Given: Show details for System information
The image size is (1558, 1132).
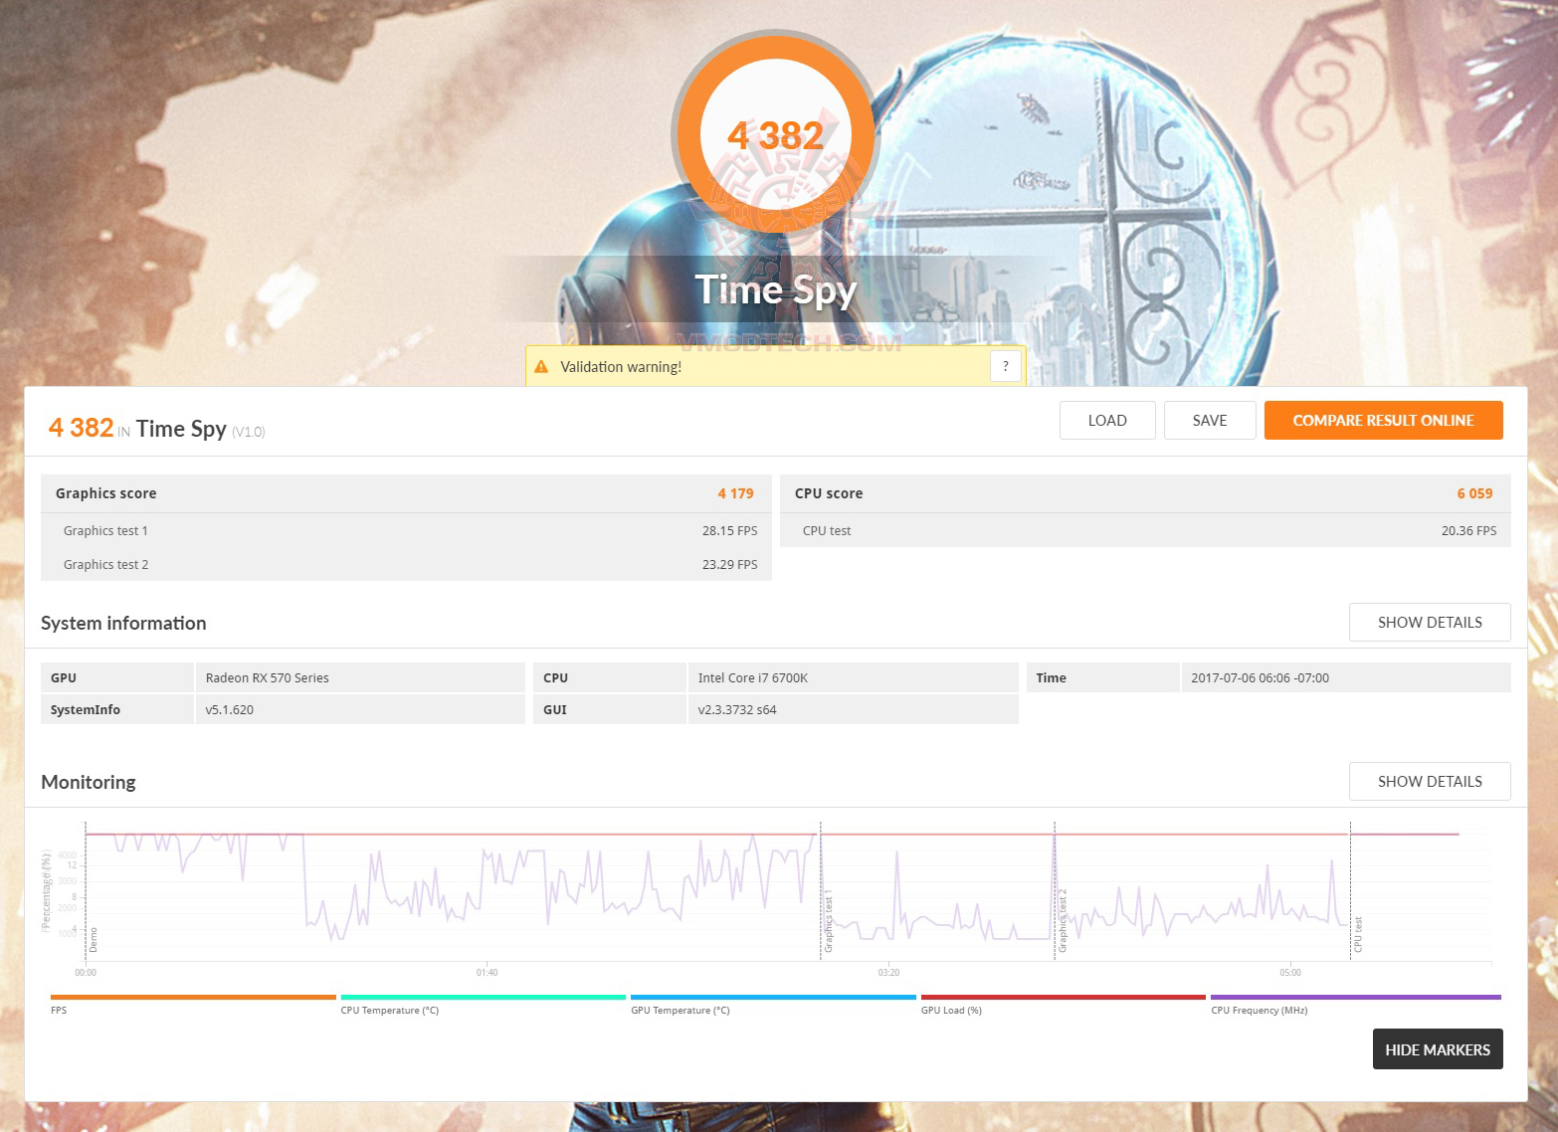Looking at the screenshot, I should click(1430, 623).
